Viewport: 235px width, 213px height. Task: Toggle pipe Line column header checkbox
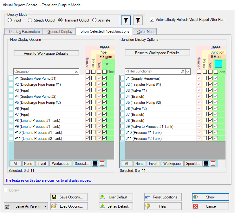pyautogui.click(x=104, y=72)
